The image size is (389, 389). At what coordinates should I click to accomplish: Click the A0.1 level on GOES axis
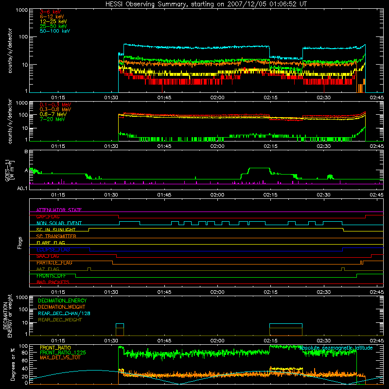[x=22, y=188]
